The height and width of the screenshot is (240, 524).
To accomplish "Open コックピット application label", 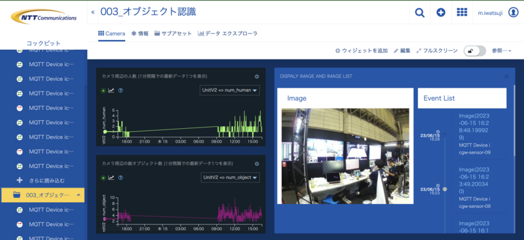I will [x=43, y=43].
